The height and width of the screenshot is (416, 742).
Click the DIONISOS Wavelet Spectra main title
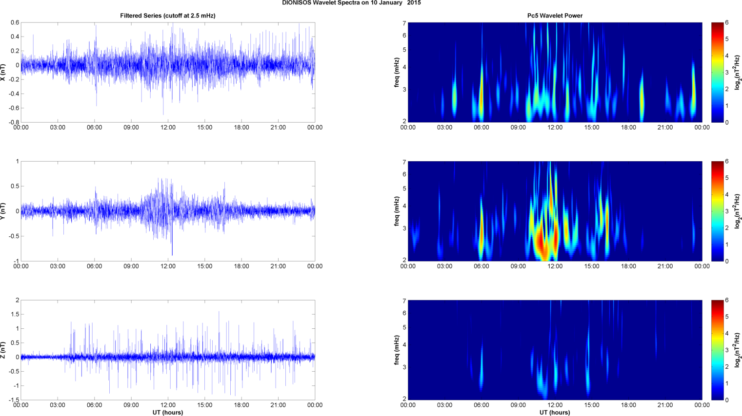click(351, 3)
